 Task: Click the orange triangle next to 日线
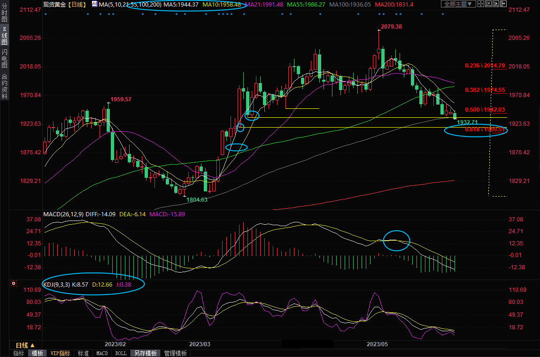tap(32, 345)
